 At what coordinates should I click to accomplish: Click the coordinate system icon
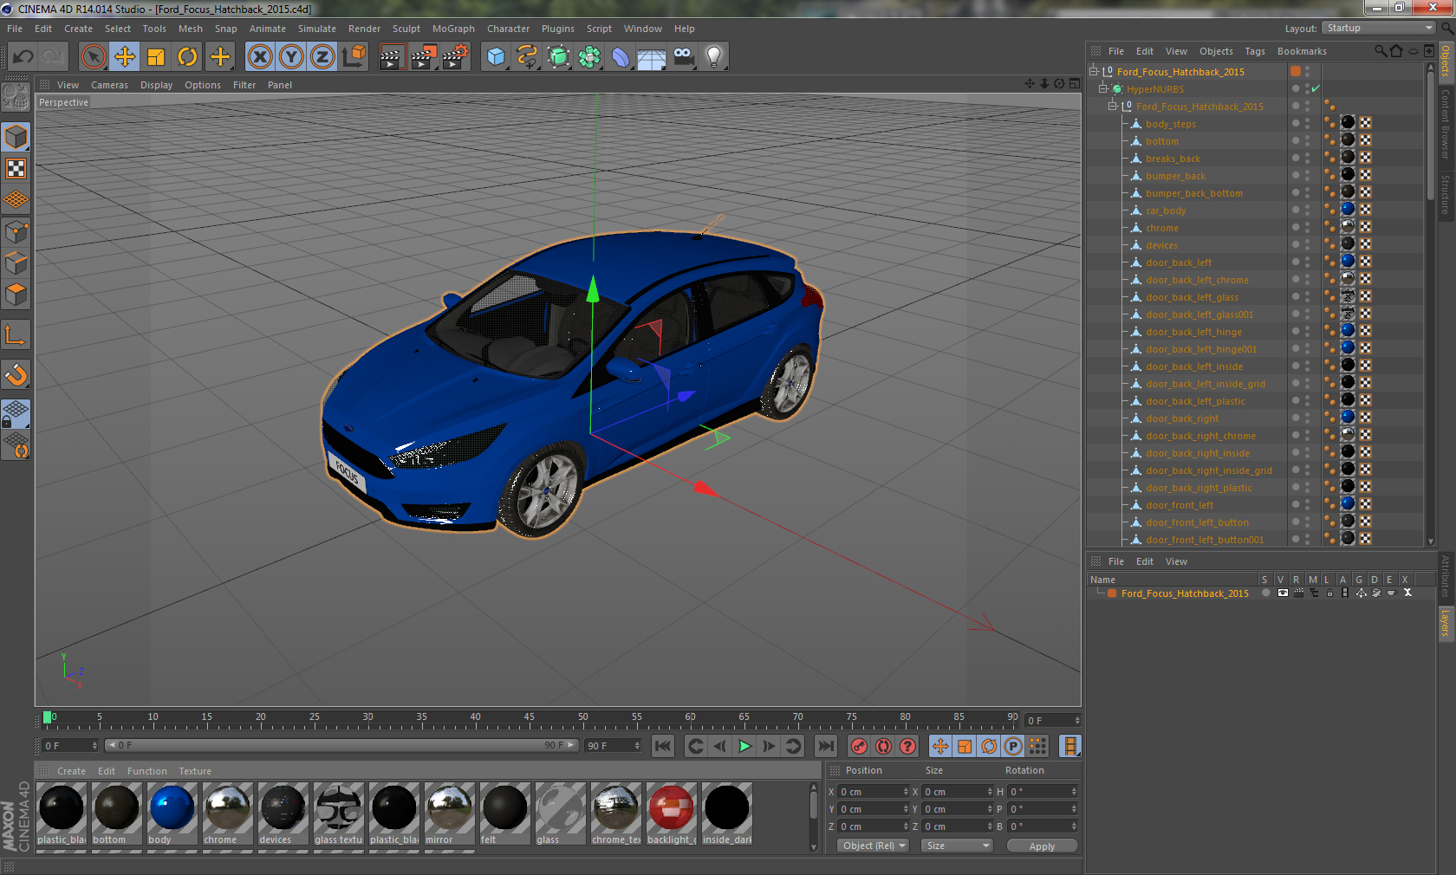click(354, 57)
